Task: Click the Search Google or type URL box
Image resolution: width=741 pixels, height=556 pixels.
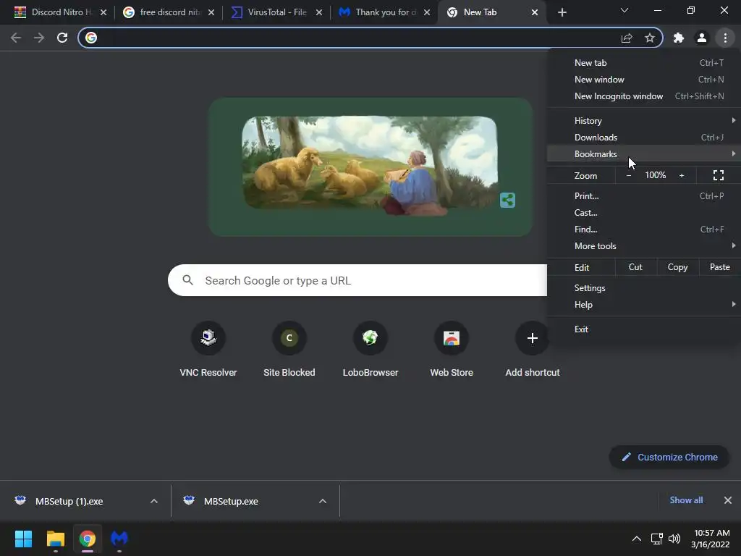Action: pos(357,280)
